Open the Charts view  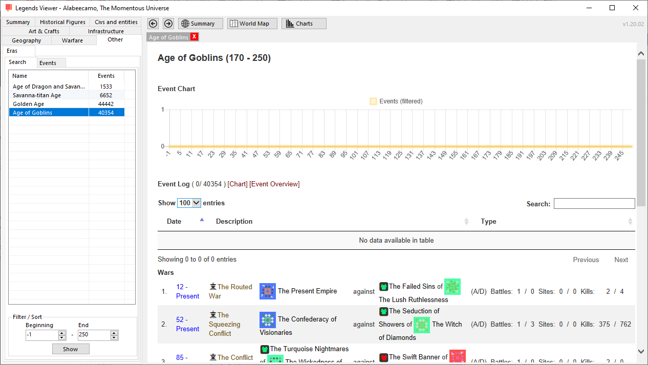(x=304, y=24)
